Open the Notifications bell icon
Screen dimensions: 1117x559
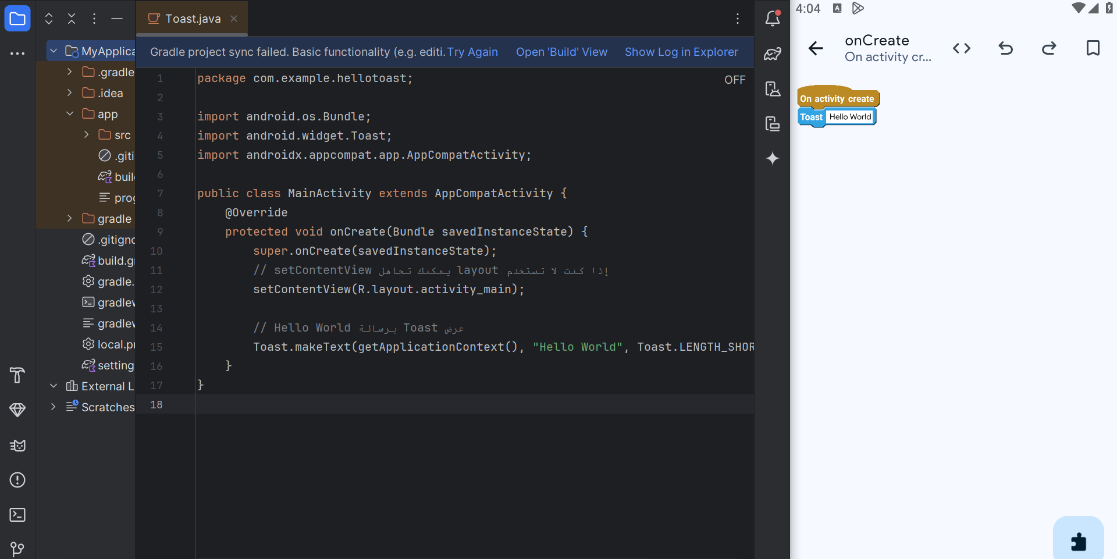[x=772, y=19]
